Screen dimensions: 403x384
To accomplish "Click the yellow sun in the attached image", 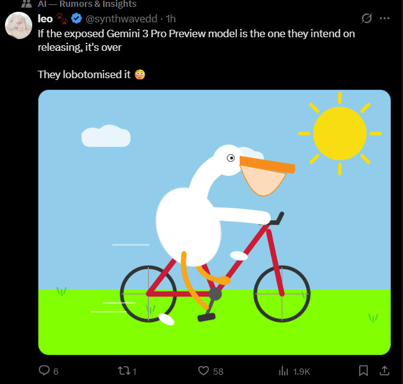I will (339, 133).
